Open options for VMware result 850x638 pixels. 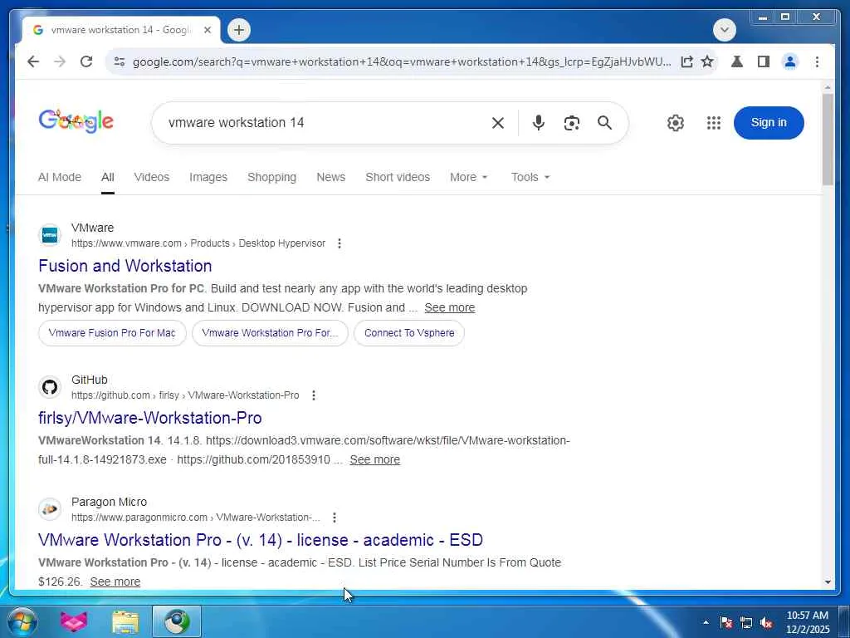coord(340,243)
